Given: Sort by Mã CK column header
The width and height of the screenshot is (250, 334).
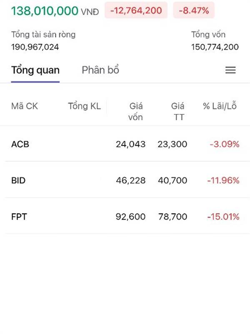Looking at the screenshot, I should tap(24, 106).
